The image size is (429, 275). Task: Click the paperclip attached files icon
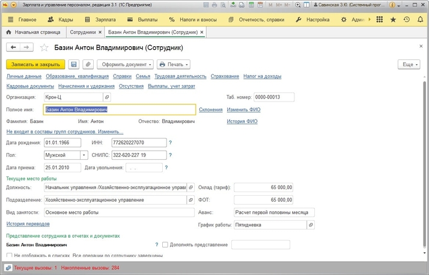click(x=88, y=64)
